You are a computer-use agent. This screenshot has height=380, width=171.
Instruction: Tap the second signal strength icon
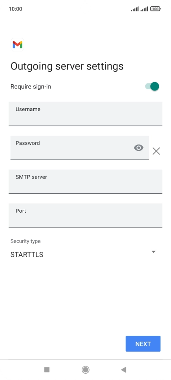(x=144, y=9)
